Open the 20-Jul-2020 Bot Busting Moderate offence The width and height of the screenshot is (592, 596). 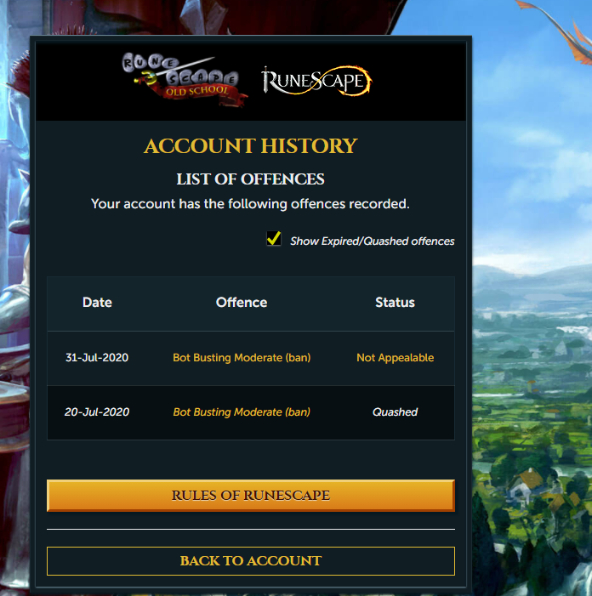242,412
